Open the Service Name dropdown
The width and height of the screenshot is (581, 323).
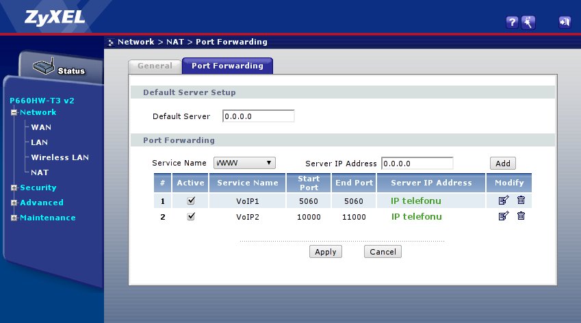(244, 163)
